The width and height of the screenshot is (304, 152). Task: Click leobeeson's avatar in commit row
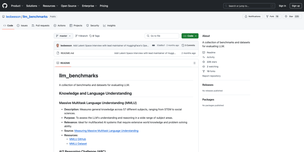58,46
